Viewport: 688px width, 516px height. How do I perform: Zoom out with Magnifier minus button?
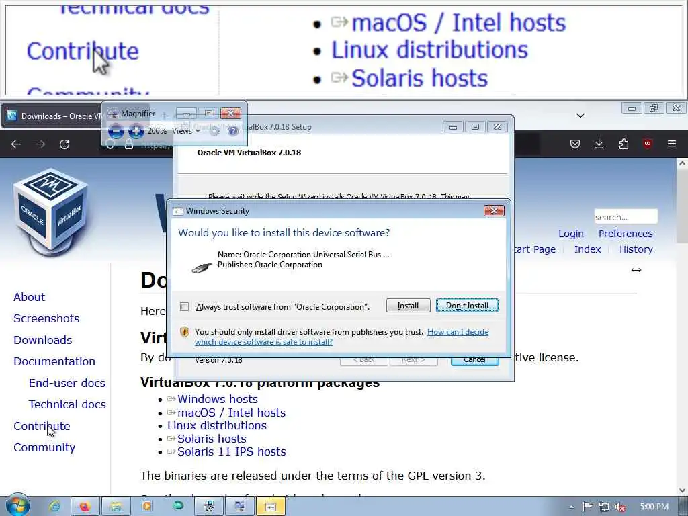tap(116, 131)
